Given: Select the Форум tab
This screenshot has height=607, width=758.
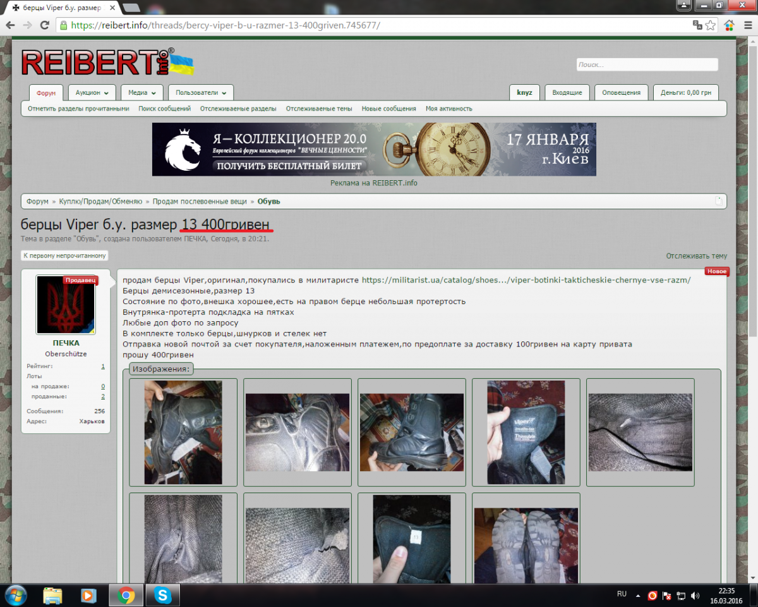Looking at the screenshot, I should coord(46,93).
